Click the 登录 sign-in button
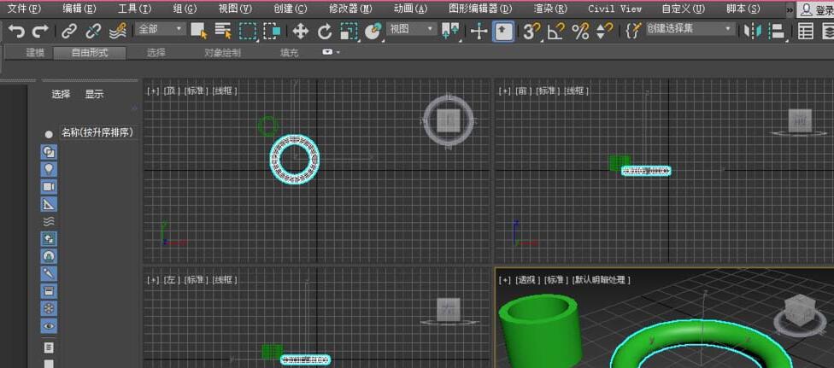834x368 pixels. (x=816, y=9)
